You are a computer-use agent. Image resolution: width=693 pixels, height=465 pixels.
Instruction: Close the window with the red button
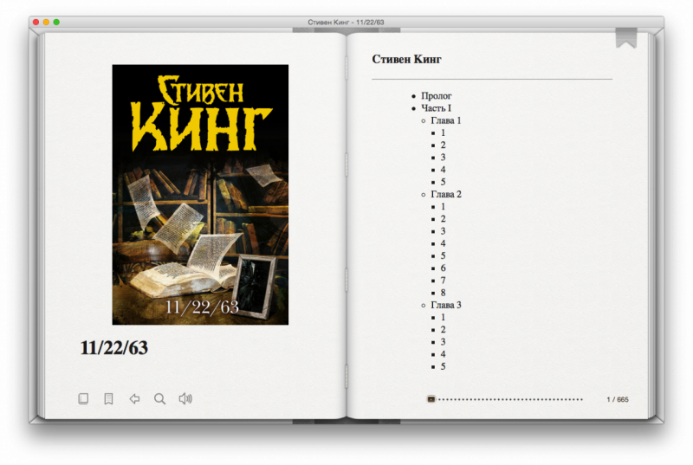coord(36,22)
